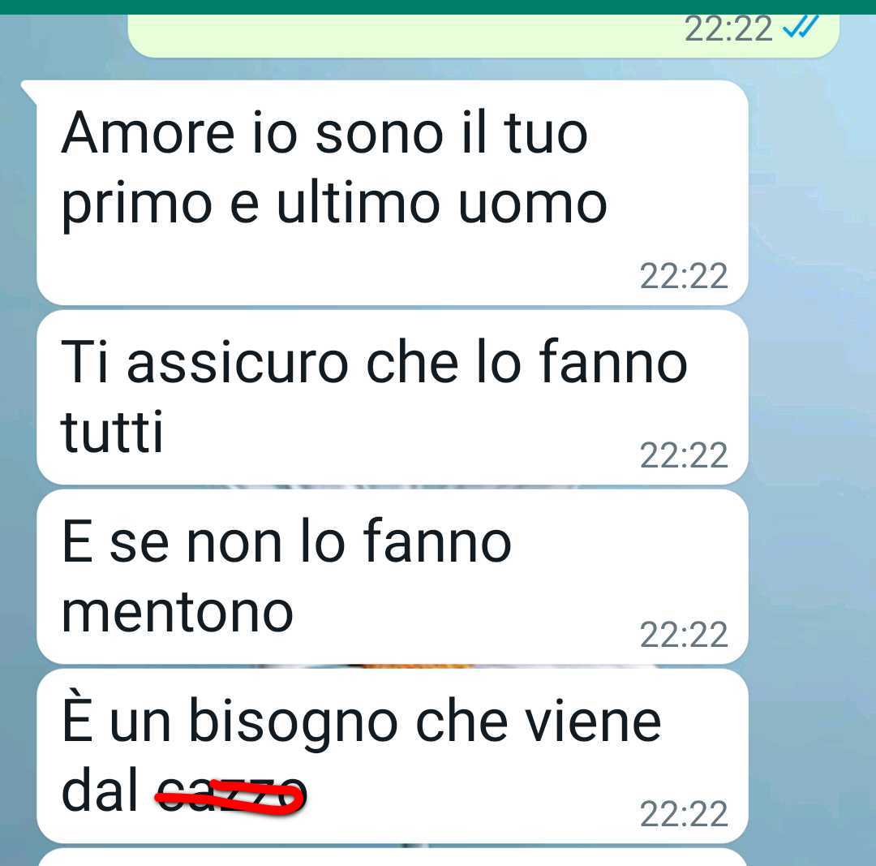Tap the 22:22 timestamp on the outgoing message
This screenshot has width=876, height=866.
point(728,28)
